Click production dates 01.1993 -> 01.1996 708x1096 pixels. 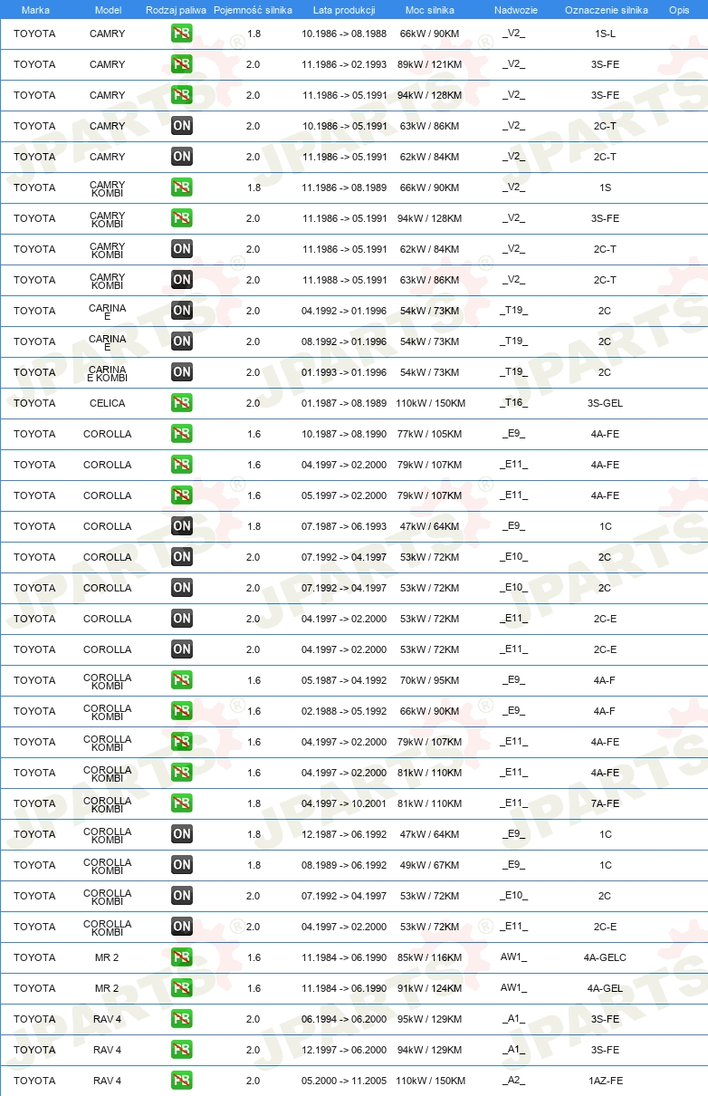345,372
